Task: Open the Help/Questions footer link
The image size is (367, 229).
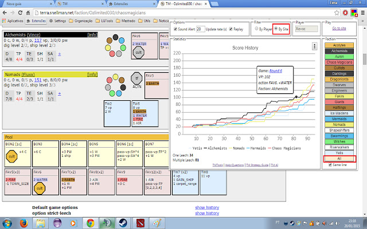Action: point(235,165)
